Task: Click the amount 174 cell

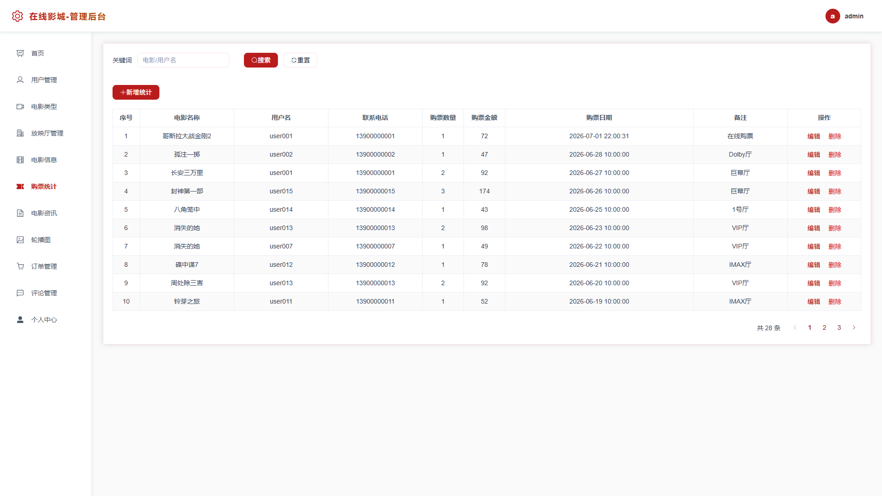Action: [x=484, y=192]
